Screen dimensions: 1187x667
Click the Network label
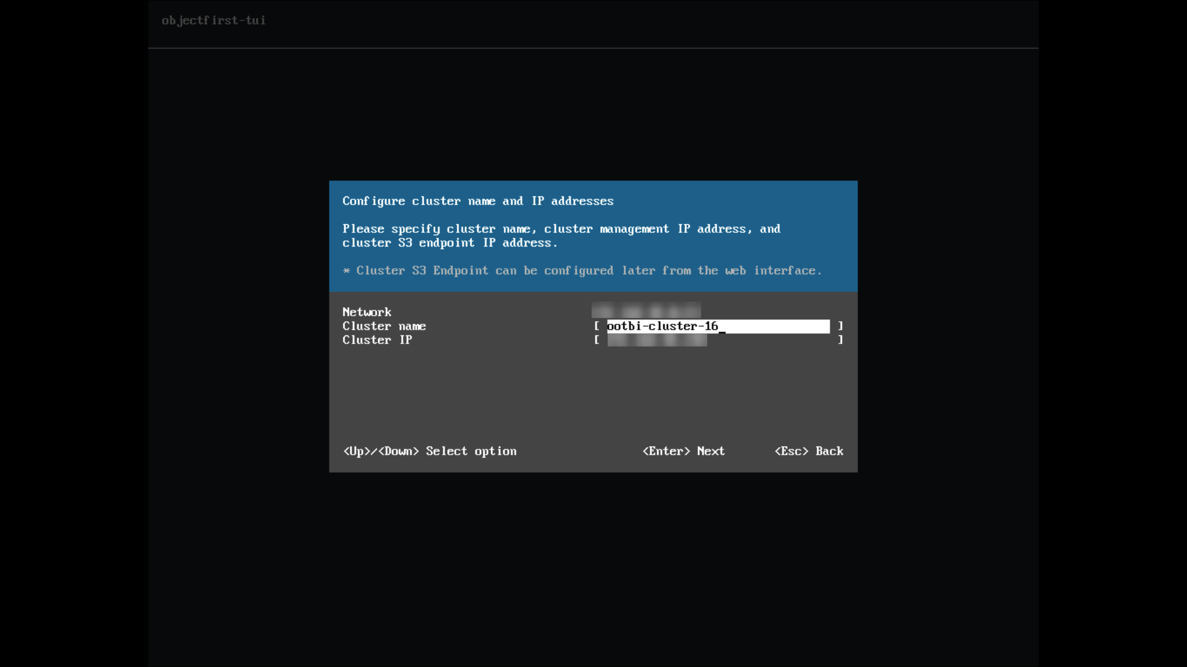coord(367,312)
